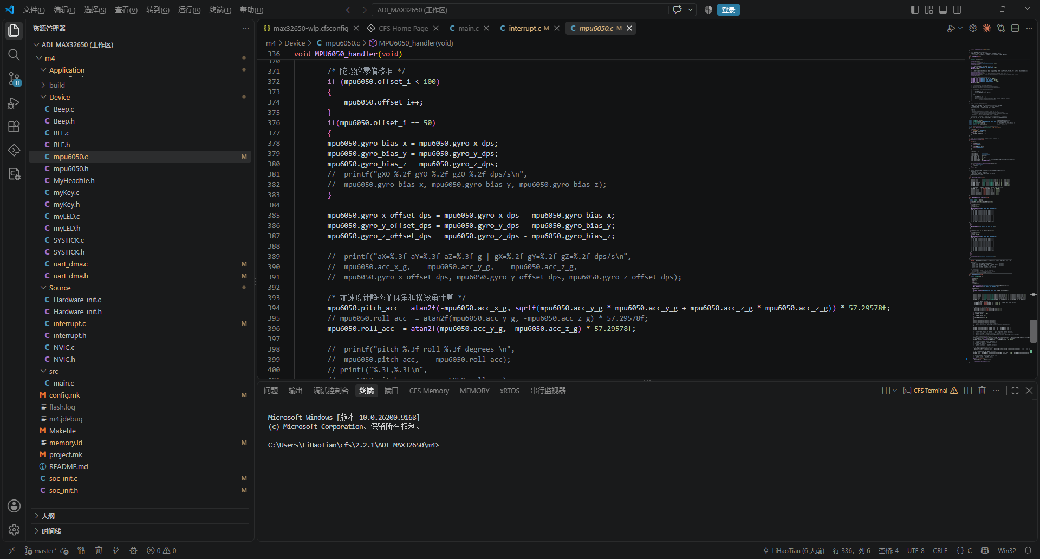Open uart_dma.c in the explorer
The height and width of the screenshot is (559, 1040).
(70, 264)
